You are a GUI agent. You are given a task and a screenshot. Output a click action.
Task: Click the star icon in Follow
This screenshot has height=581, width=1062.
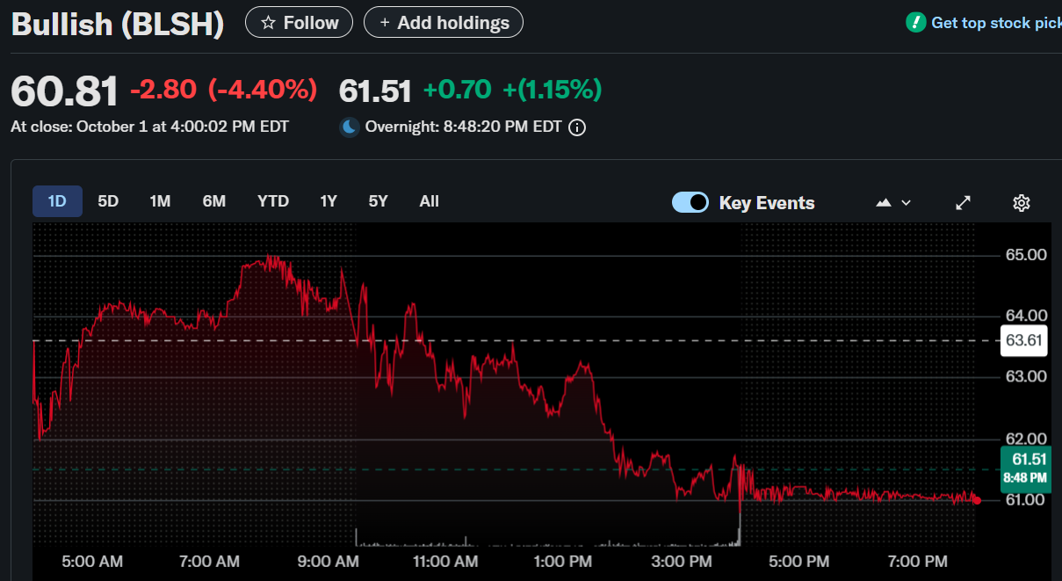[x=269, y=23]
